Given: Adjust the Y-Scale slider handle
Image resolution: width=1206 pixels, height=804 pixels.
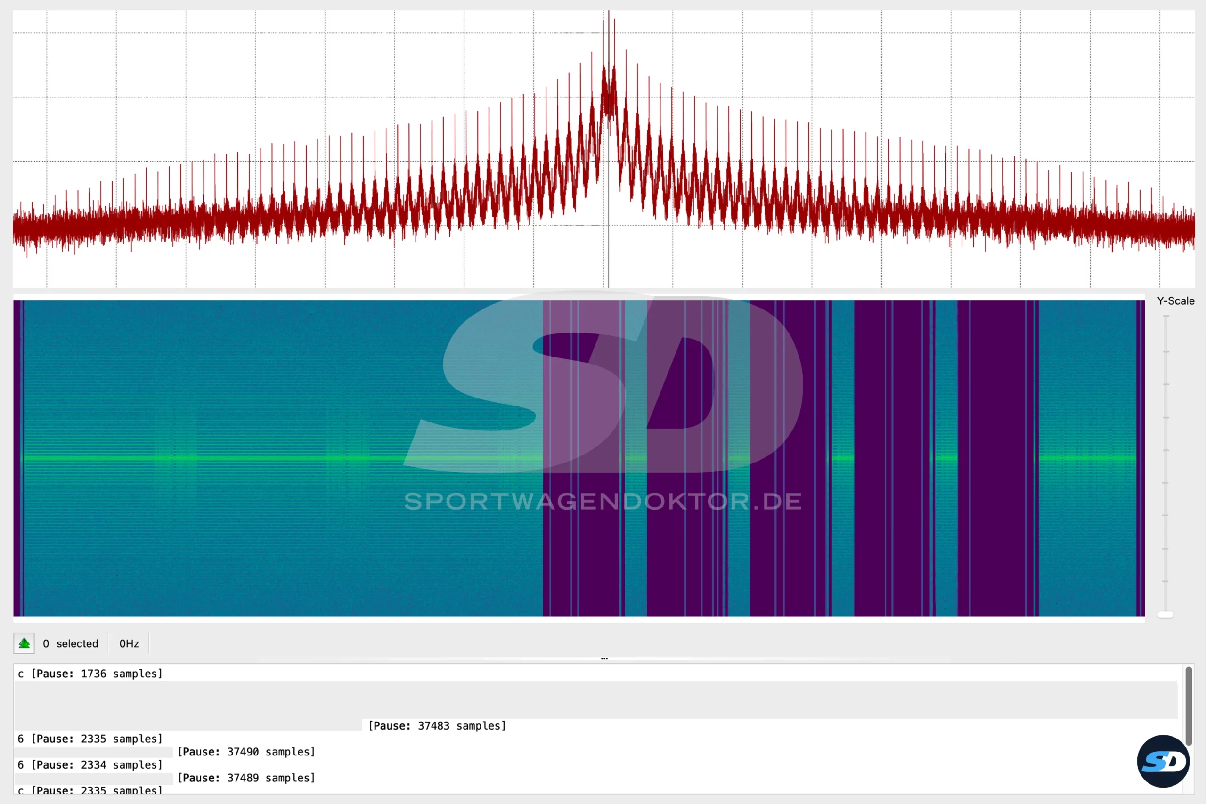Looking at the screenshot, I should pos(1165,615).
